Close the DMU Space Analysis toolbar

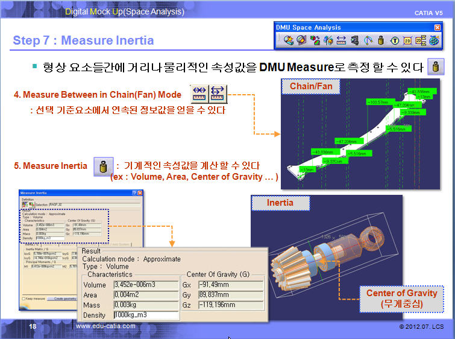[x=437, y=27]
